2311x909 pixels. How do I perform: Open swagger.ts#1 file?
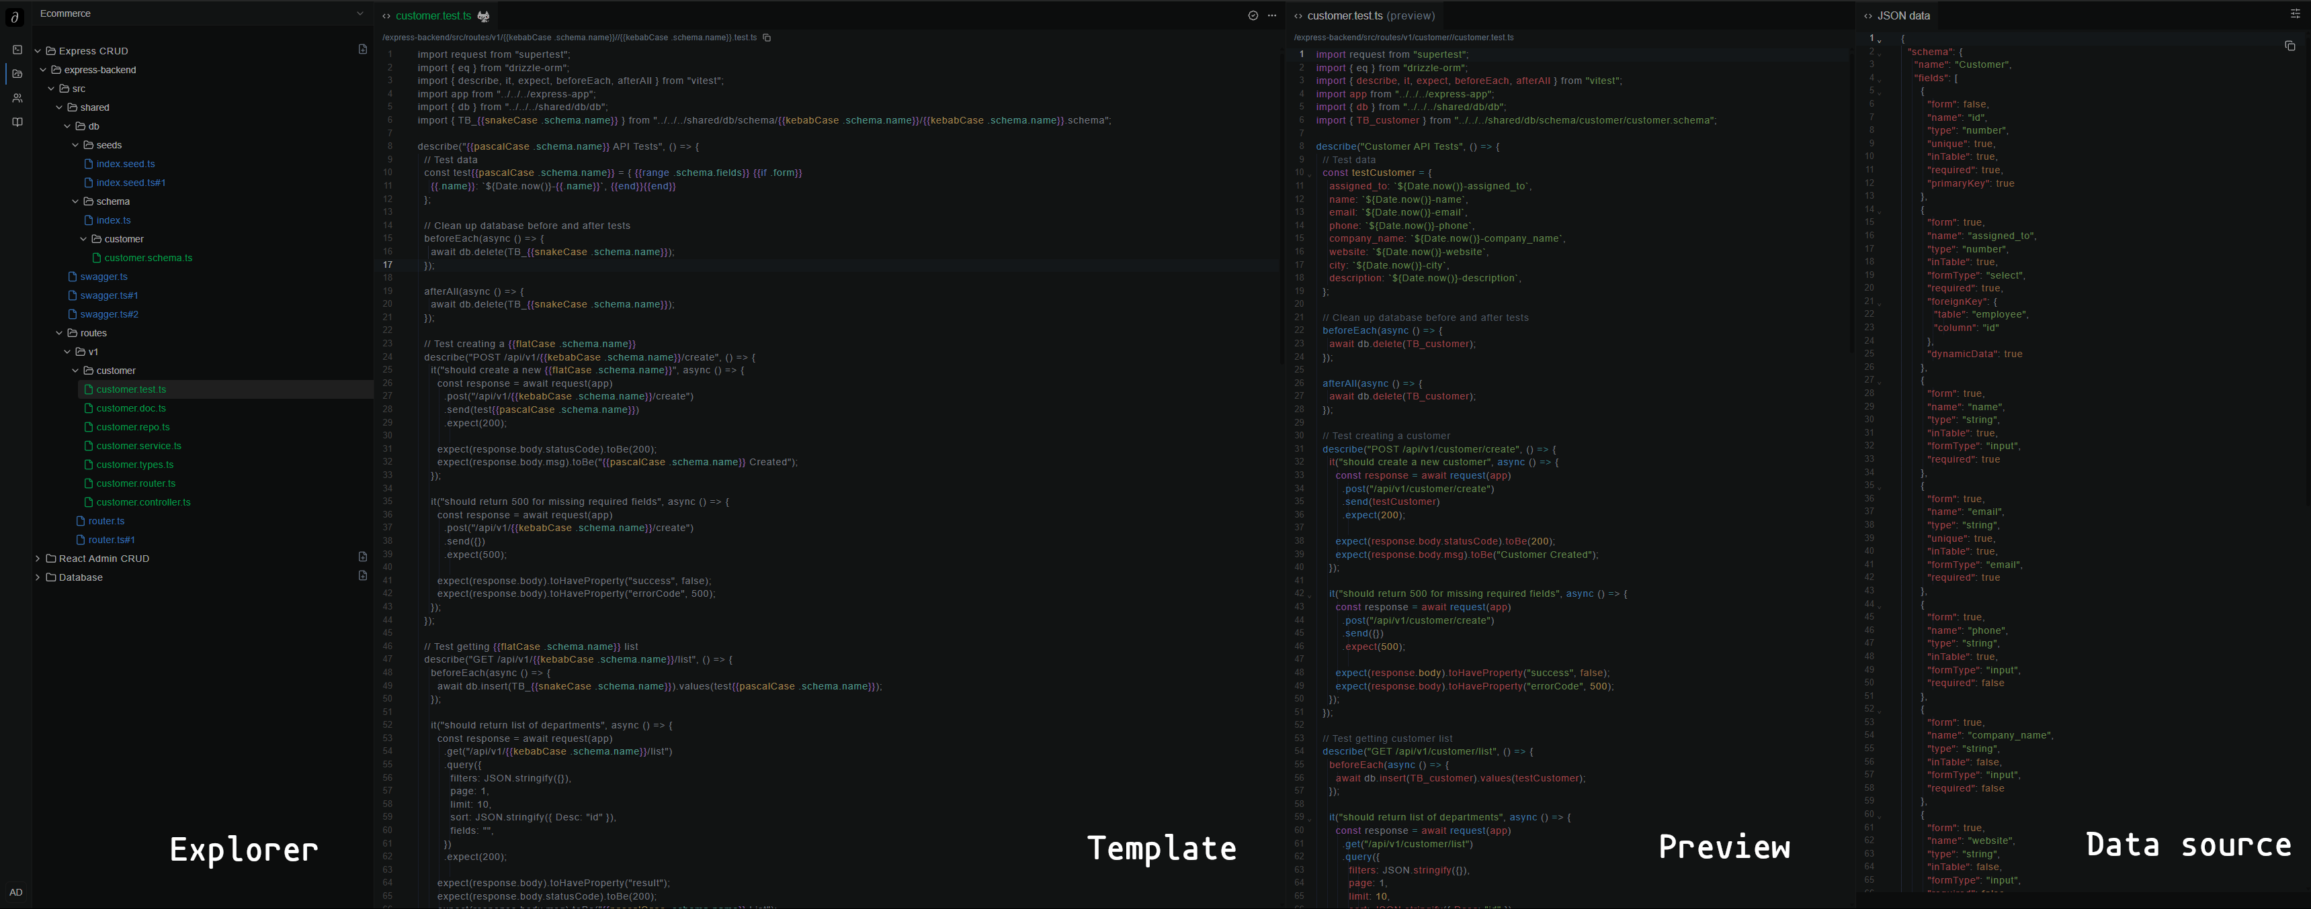pyautogui.click(x=109, y=296)
